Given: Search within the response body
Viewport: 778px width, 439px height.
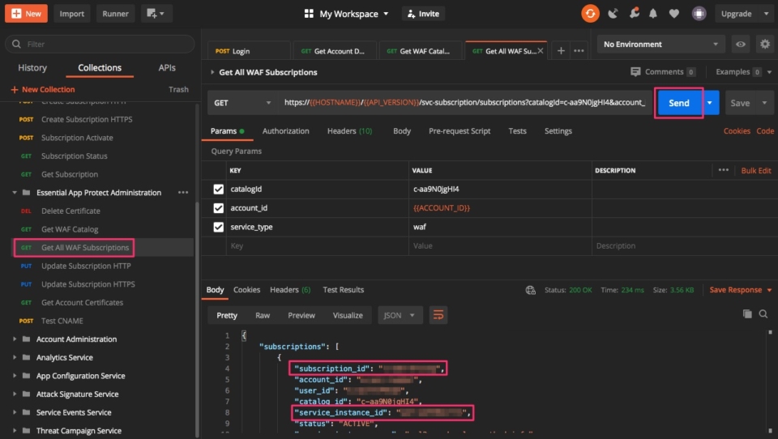Looking at the screenshot, I should pos(763,313).
